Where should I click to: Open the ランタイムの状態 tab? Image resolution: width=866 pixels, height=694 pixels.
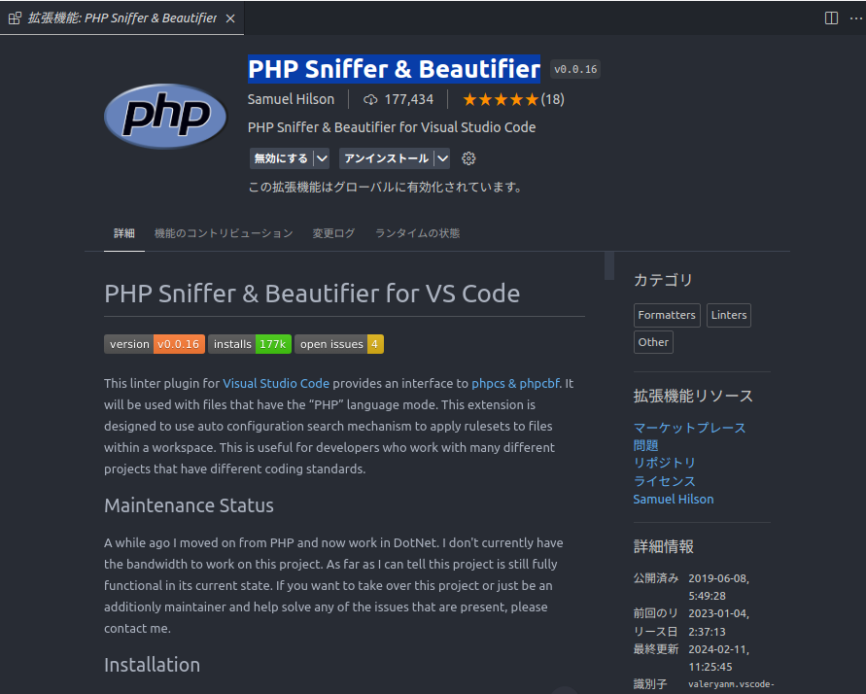pos(418,233)
